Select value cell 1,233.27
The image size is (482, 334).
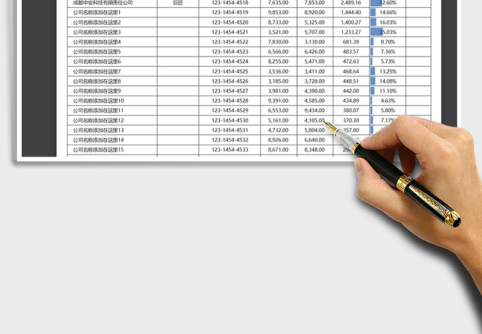(x=351, y=32)
